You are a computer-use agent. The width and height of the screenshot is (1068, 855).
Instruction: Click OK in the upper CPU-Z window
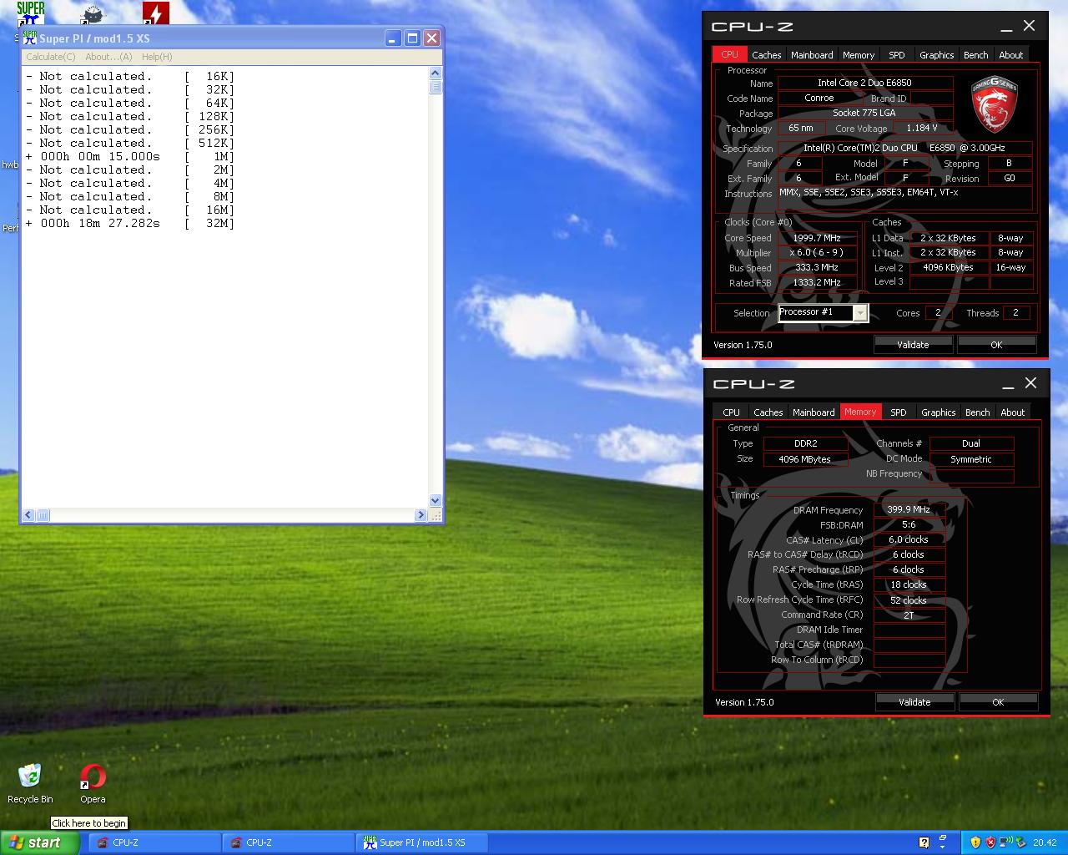pos(996,344)
